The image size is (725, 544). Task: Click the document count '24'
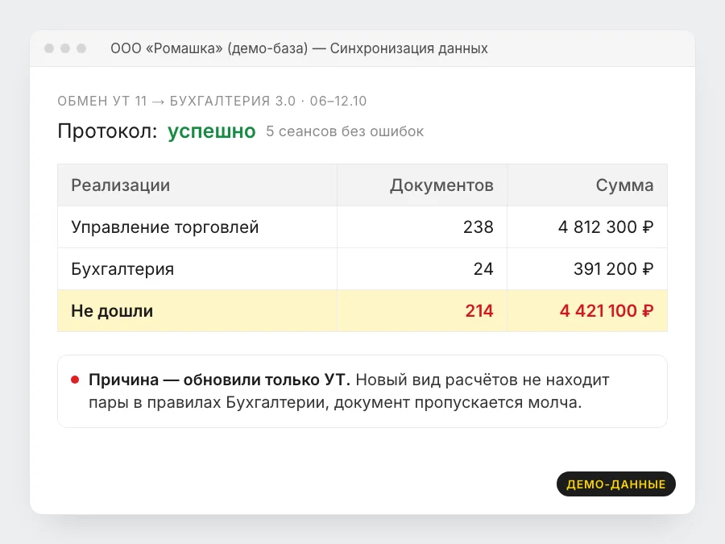pos(483,268)
